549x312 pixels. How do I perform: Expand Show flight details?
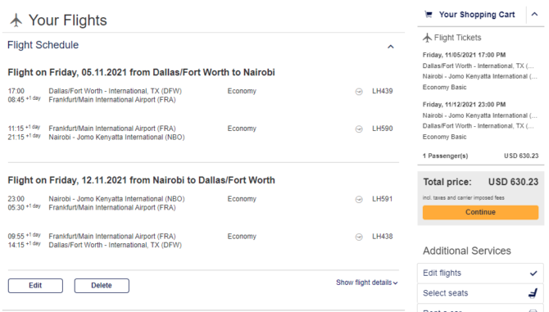tap(366, 283)
